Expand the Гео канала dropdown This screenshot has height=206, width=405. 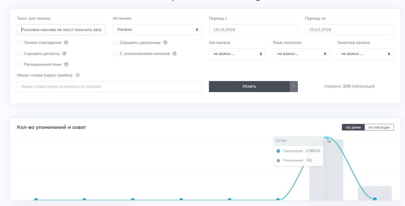[x=237, y=54]
